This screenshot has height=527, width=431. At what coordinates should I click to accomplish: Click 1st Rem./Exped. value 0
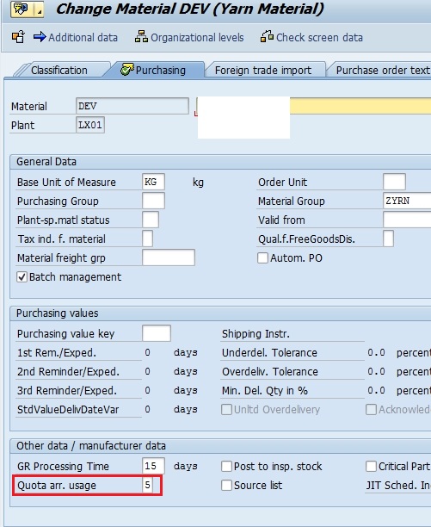click(148, 352)
